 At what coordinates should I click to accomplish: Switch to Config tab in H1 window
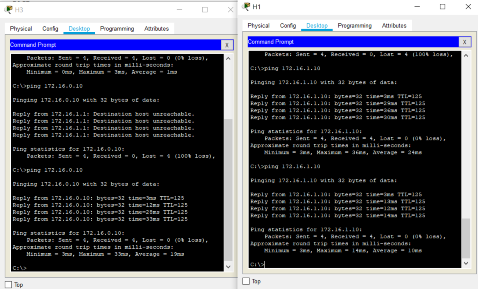coord(288,26)
